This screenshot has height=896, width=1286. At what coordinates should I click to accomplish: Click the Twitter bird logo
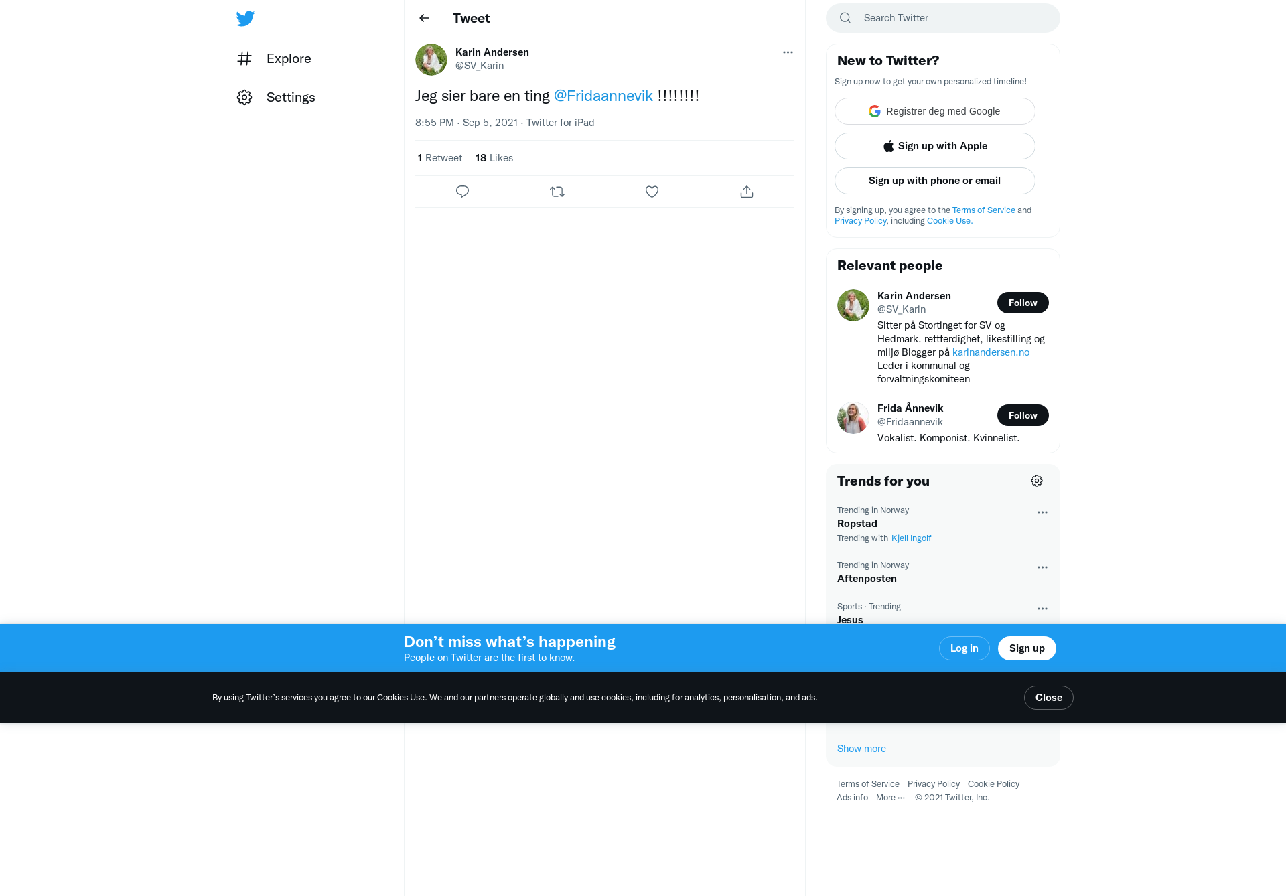click(245, 18)
